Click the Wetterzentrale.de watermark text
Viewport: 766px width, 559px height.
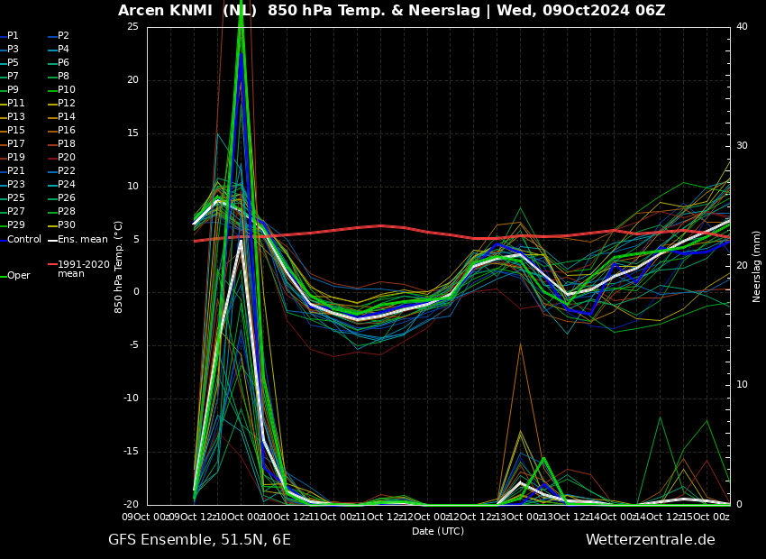click(650, 540)
